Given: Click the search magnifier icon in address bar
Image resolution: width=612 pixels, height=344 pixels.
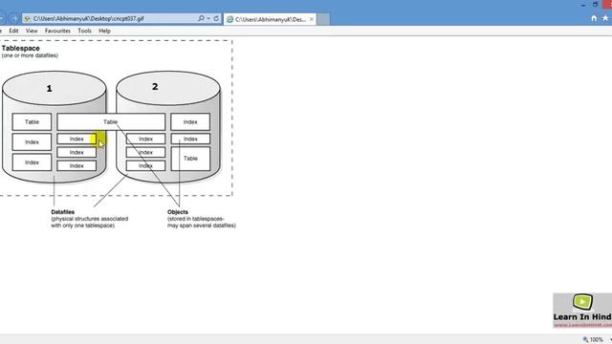Looking at the screenshot, I should click(201, 18).
